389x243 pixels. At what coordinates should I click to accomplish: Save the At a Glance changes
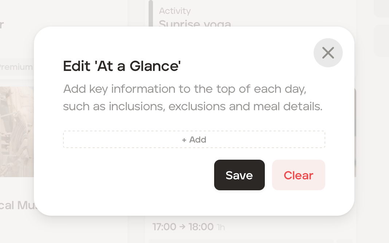(239, 175)
